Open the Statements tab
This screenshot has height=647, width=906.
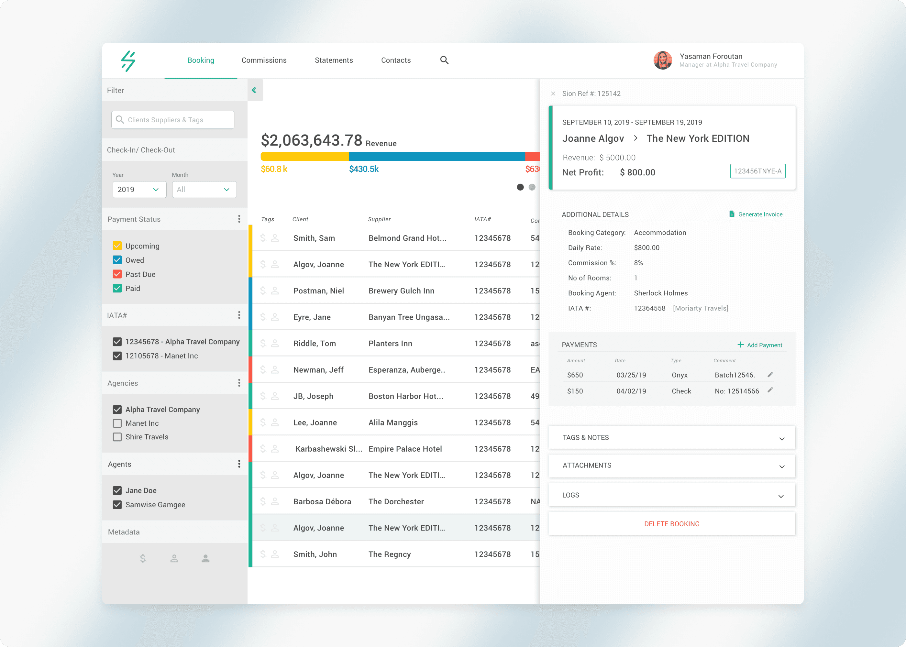(x=334, y=60)
